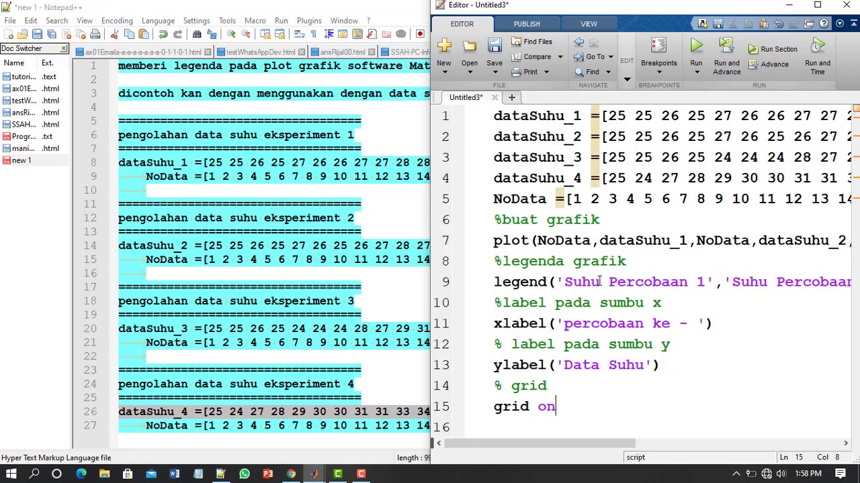This screenshot has height=483, width=860.
Task: Click quick access Paste icon in MATLAB
Action: [764, 24]
